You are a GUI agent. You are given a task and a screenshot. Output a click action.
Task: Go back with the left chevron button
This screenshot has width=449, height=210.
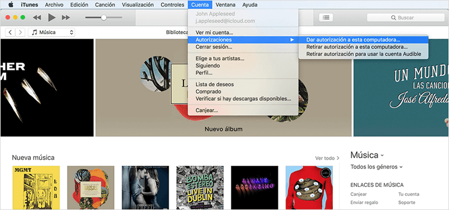click(x=10, y=32)
